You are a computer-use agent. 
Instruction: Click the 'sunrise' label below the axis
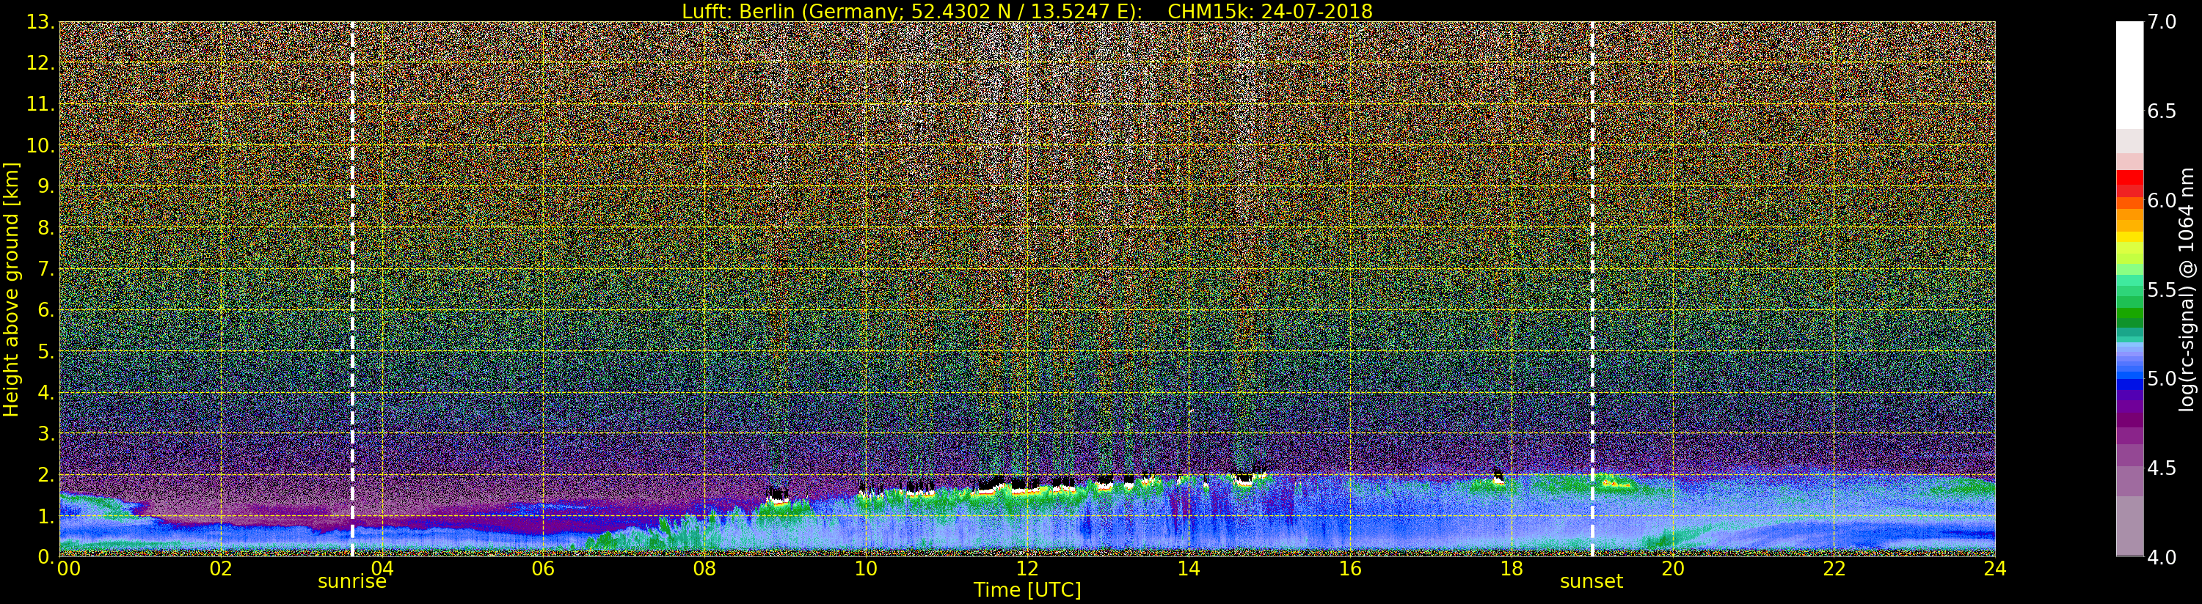click(x=352, y=582)
